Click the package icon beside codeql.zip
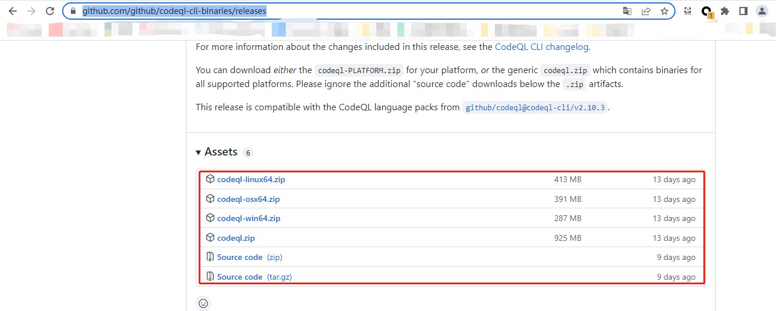 click(x=210, y=238)
